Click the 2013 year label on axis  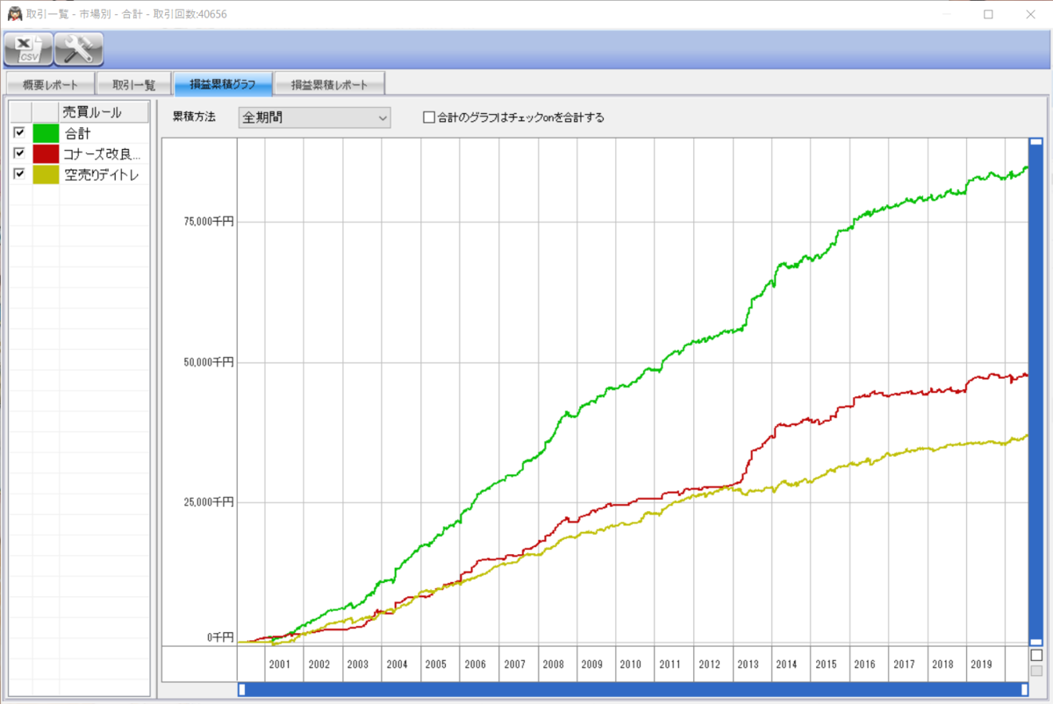coord(748,665)
